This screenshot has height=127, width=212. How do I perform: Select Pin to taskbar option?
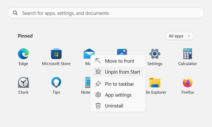pos(119,84)
